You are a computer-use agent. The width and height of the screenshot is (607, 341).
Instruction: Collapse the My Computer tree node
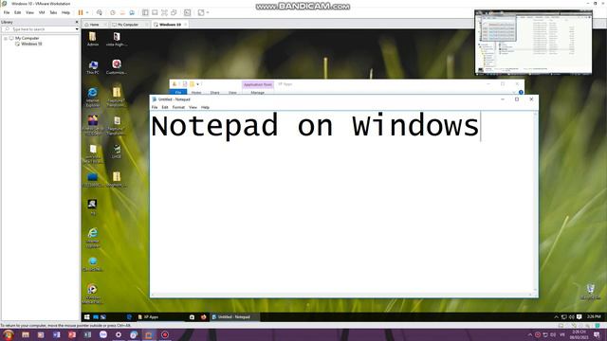[x=6, y=38]
